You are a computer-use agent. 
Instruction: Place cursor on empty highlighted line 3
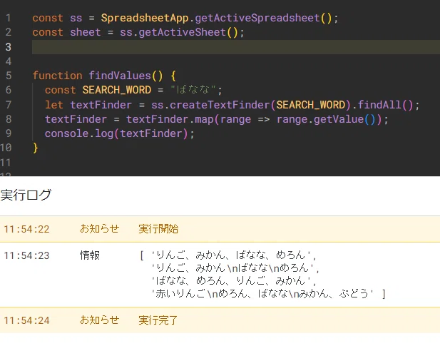pyautogui.click(x=236, y=47)
